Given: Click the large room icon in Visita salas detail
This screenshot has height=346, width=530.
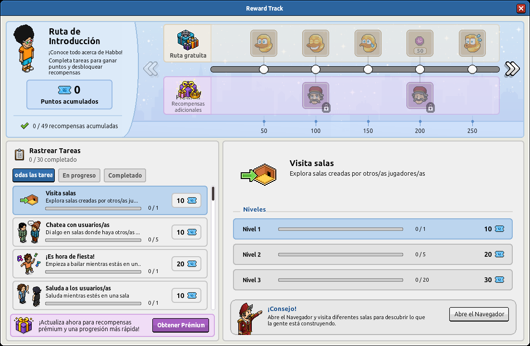Looking at the screenshot, I should (x=259, y=175).
